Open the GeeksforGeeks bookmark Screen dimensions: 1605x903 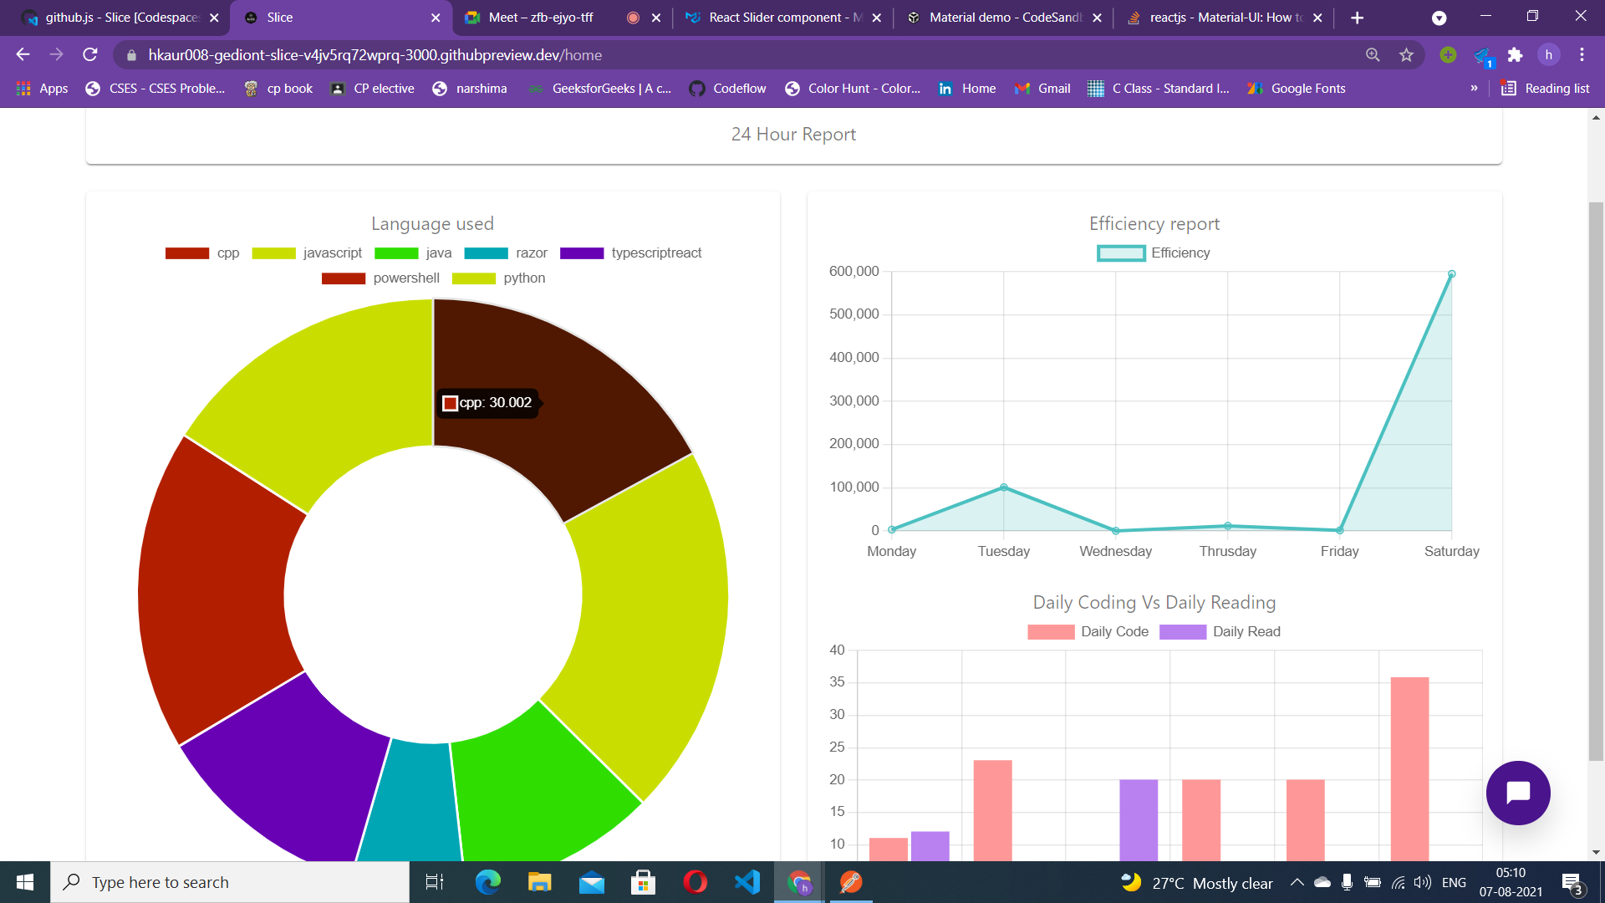[x=600, y=89]
